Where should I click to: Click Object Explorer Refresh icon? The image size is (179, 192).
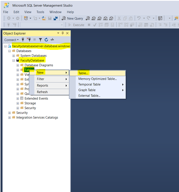46,40
